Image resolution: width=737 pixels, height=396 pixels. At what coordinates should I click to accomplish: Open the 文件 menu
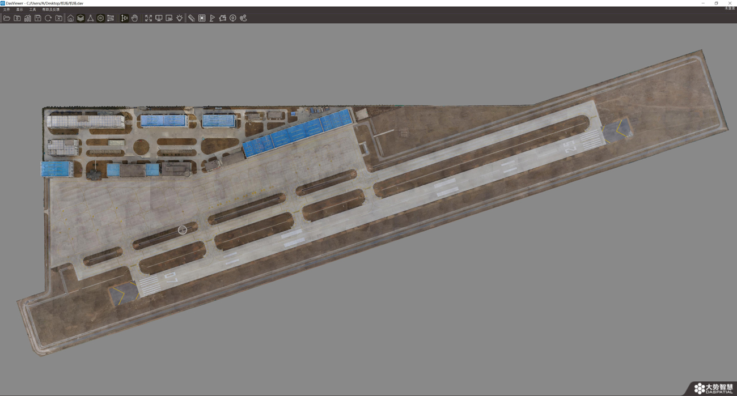tap(6, 10)
